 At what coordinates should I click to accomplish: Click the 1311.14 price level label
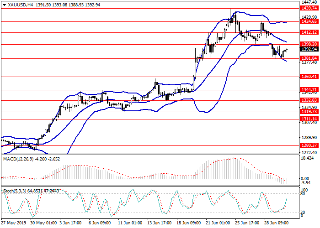click(x=308, y=119)
